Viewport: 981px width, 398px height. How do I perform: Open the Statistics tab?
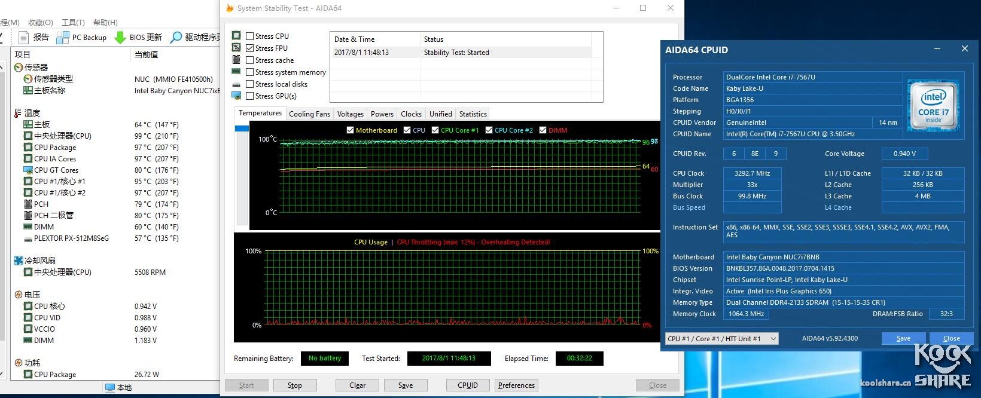coord(473,114)
